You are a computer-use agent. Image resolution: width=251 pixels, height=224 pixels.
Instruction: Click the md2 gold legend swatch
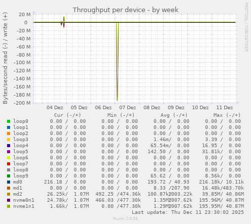[x=9, y=194]
